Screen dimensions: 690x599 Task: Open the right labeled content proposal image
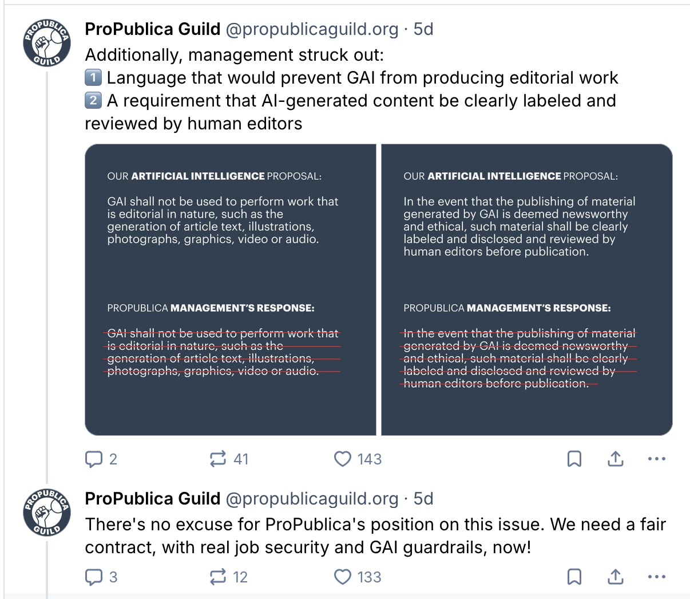(x=526, y=290)
